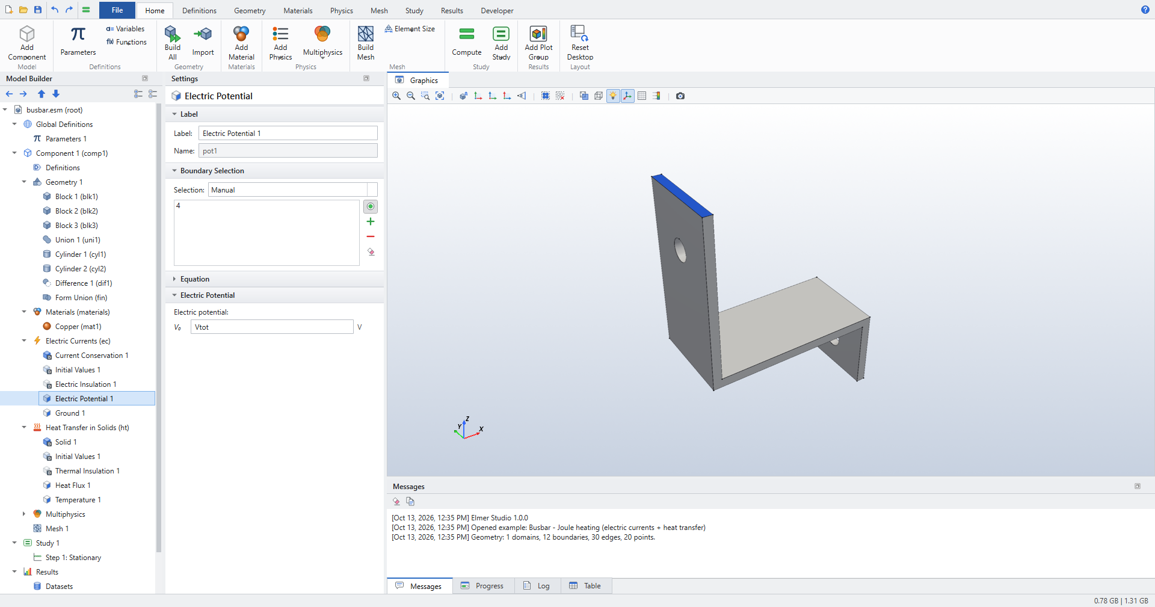
Task: Click the clear Messages log icon
Action: (396, 501)
